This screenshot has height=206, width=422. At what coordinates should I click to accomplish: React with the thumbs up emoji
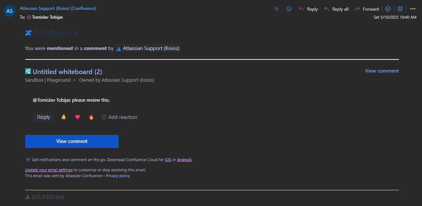(63, 117)
